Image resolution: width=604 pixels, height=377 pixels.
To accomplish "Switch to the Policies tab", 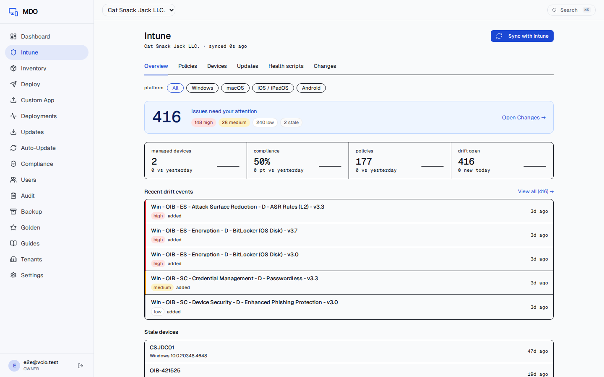I will tap(187, 66).
